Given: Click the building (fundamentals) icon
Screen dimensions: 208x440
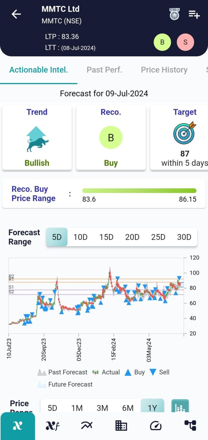Looking at the screenshot, I should click(121, 425).
